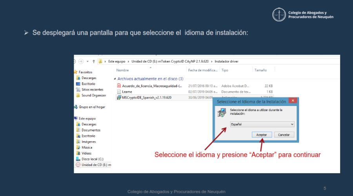
Task: Click Instalador driver in the address bar
Action: pos(226,62)
